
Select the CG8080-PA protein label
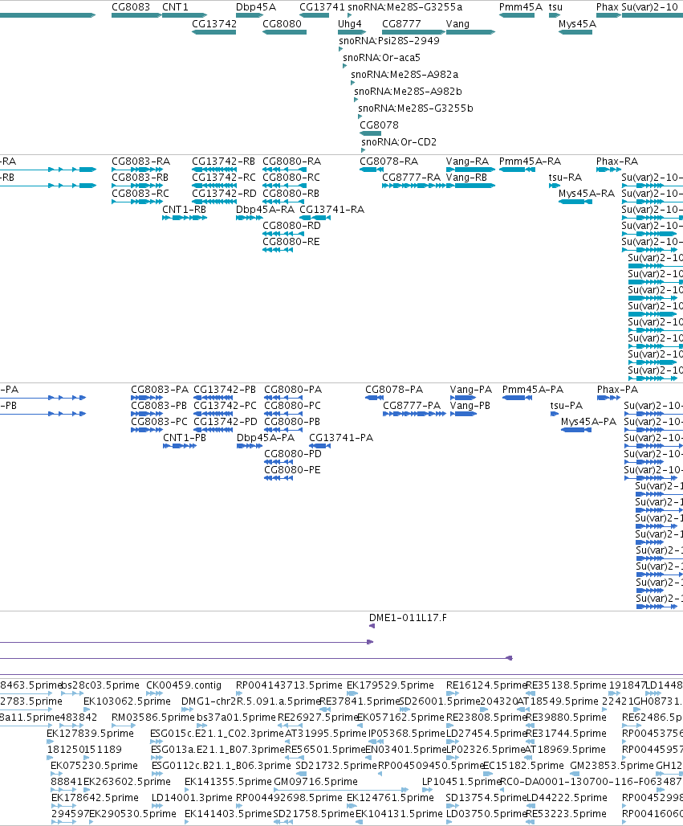coord(293,389)
